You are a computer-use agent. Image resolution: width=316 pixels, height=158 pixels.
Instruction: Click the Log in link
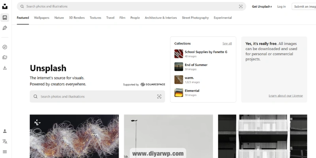click(x=281, y=6)
